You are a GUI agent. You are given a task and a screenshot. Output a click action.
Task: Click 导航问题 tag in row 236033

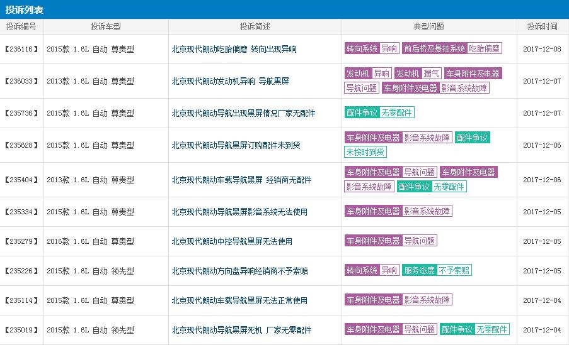362,88
